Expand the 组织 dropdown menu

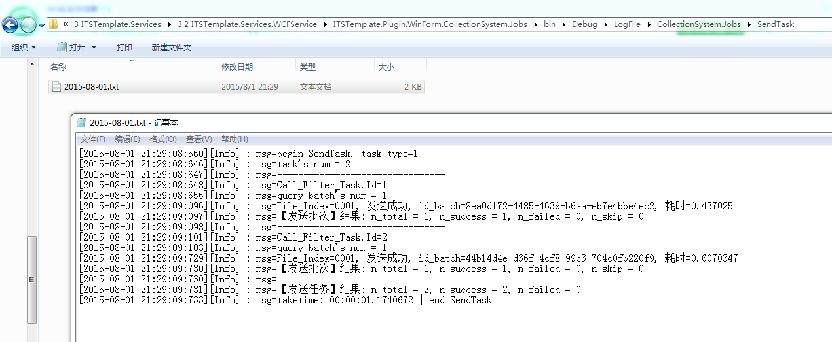(24, 48)
